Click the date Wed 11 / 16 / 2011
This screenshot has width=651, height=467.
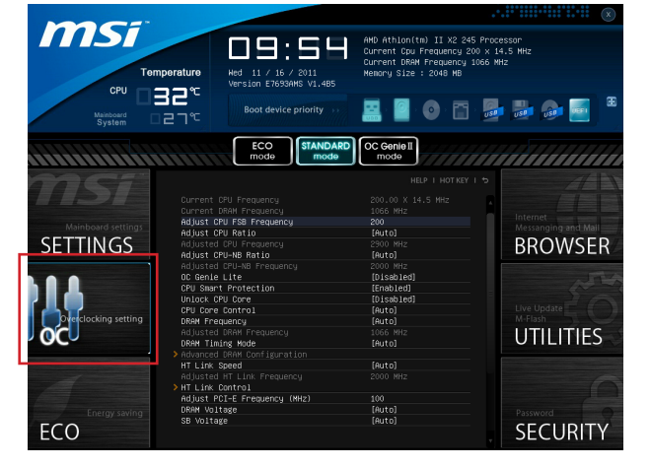(272, 73)
